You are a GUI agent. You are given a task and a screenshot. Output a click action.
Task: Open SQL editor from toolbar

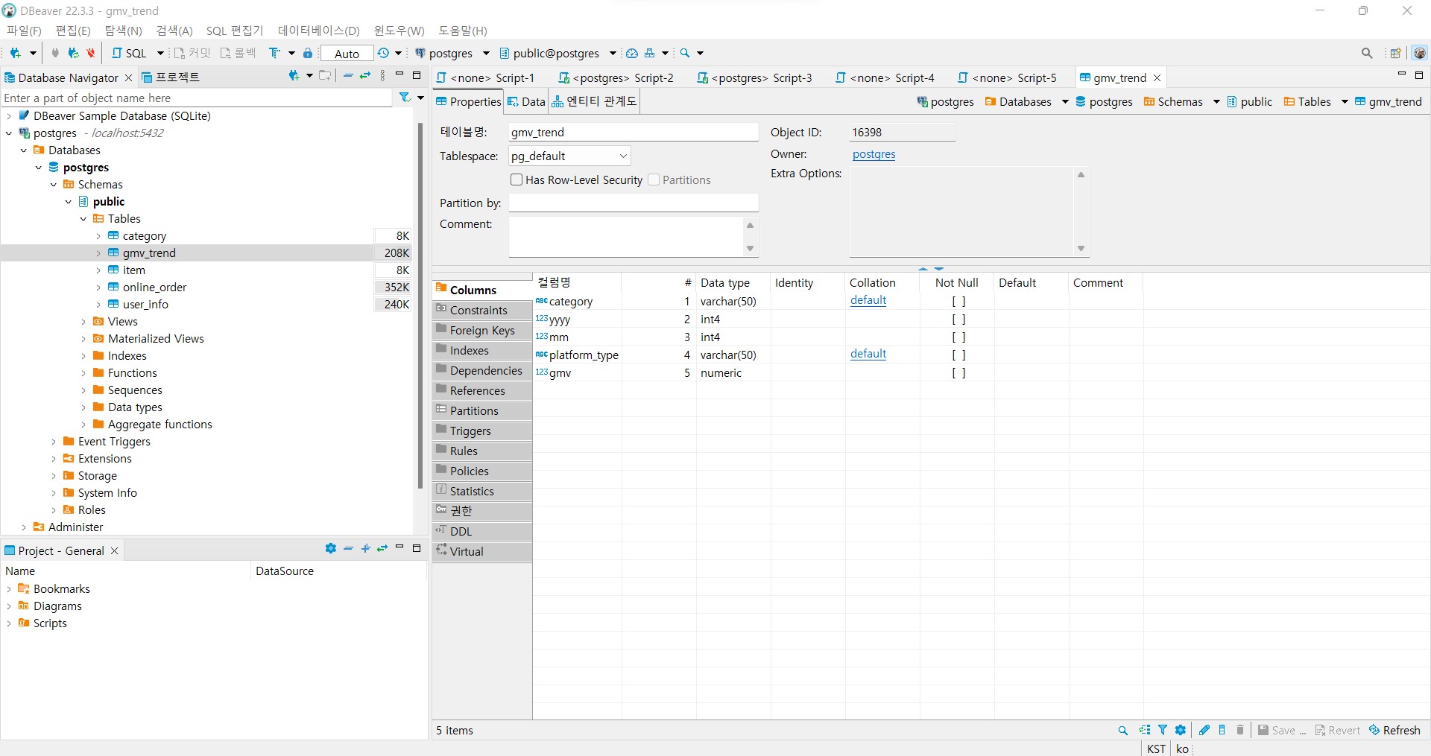click(x=129, y=53)
